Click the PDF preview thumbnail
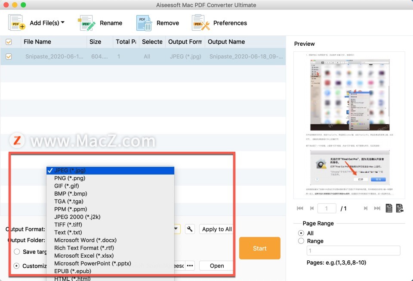Screen dimensions: 413x281 pyautogui.click(x=349, y=125)
